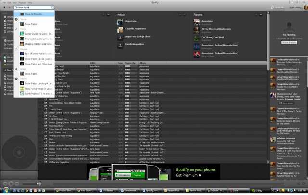
Task: Collapse Albums section with up arrow
Action: pos(256,15)
